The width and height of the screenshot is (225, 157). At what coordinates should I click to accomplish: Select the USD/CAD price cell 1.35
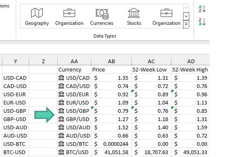(x=111, y=78)
